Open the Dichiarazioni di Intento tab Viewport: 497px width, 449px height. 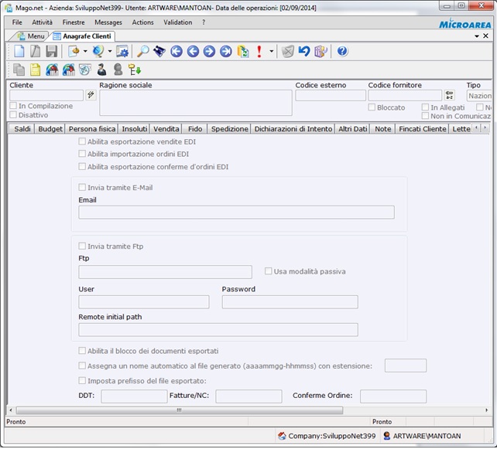tap(292, 129)
